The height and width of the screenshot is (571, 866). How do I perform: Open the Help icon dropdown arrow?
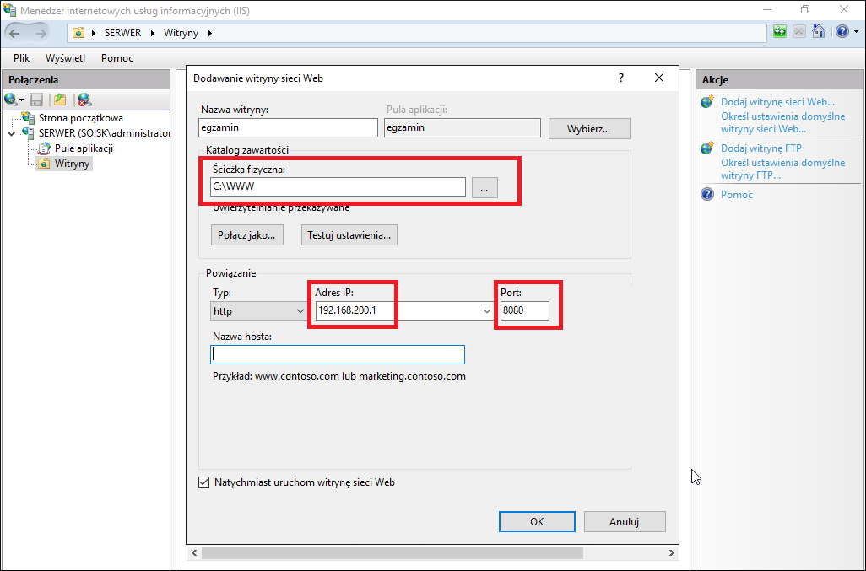click(857, 32)
